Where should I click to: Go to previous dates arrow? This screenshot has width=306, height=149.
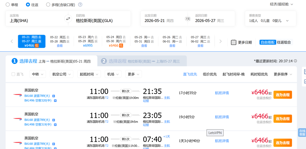(x=12, y=41)
